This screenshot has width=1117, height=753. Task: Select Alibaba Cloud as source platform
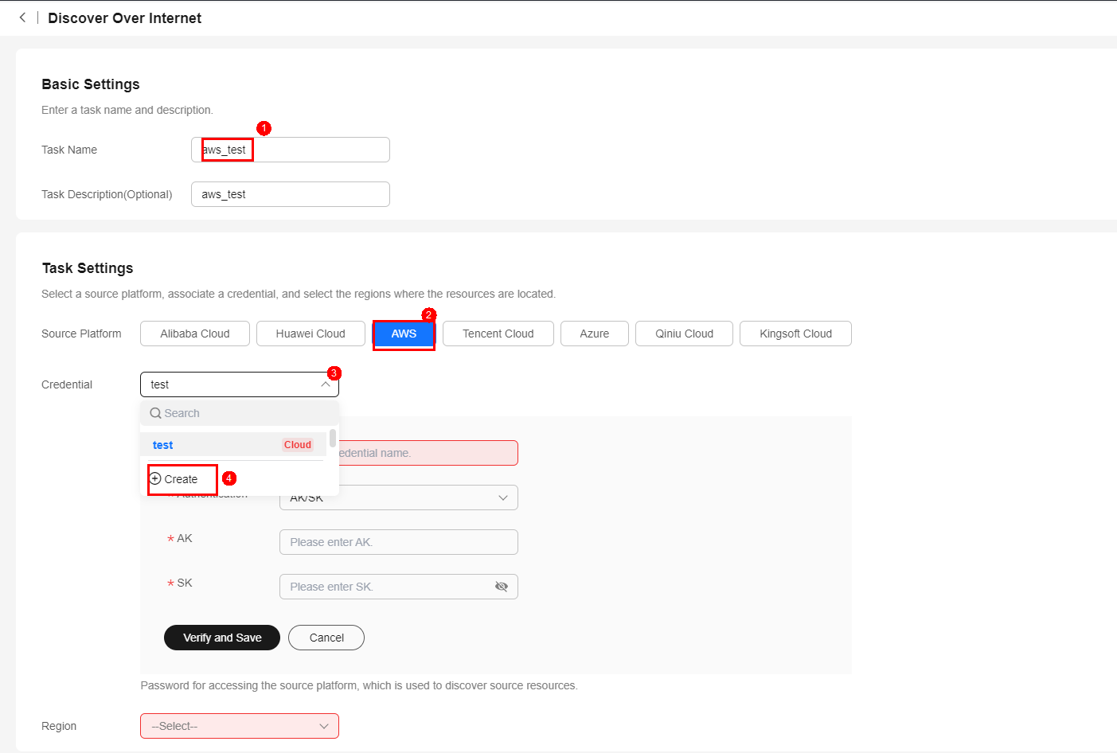pyautogui.click(x=195, y=334)
